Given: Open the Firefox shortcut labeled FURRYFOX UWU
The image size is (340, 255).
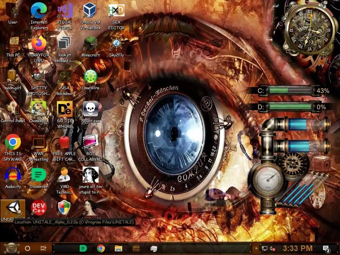Looking at the screenshot, I should [39, 49].
